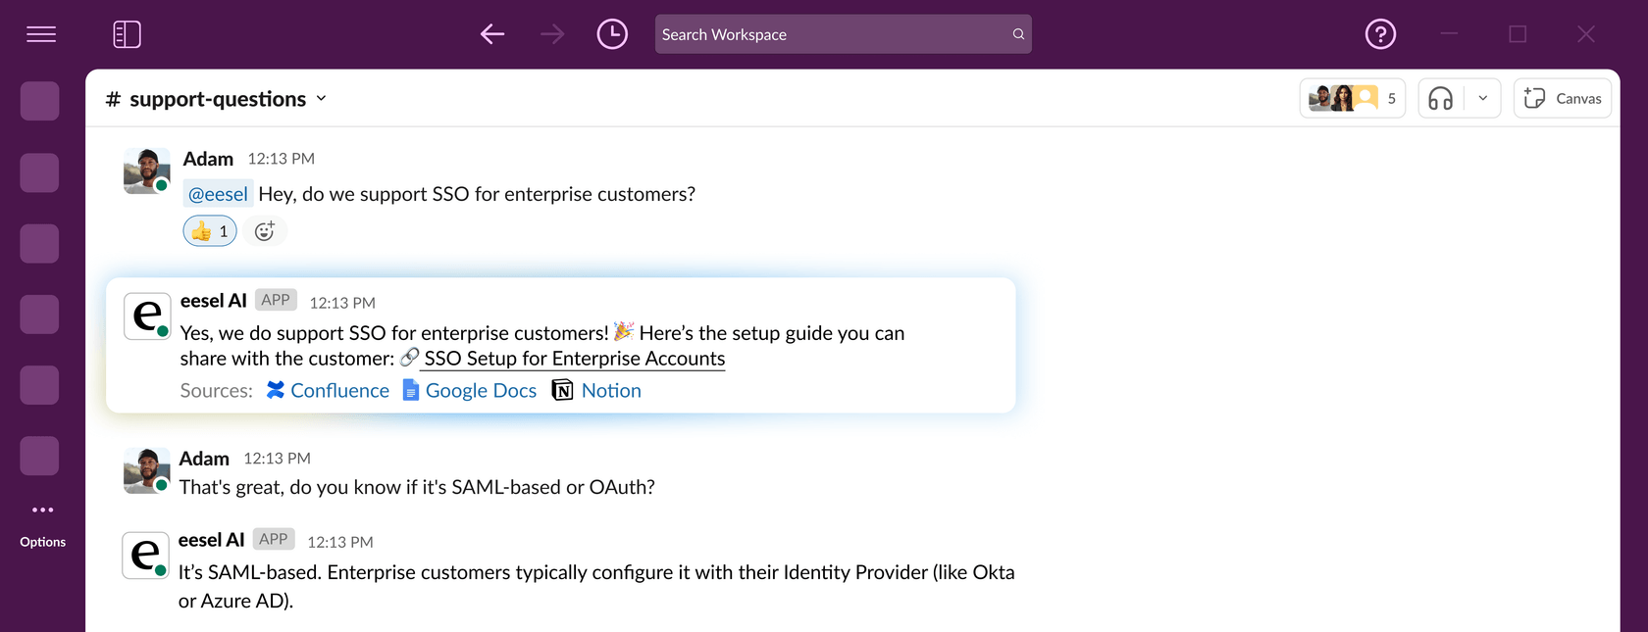The image size is (1648, 632).
Task: Open the Confluence source link
Action: pos(329,391)
